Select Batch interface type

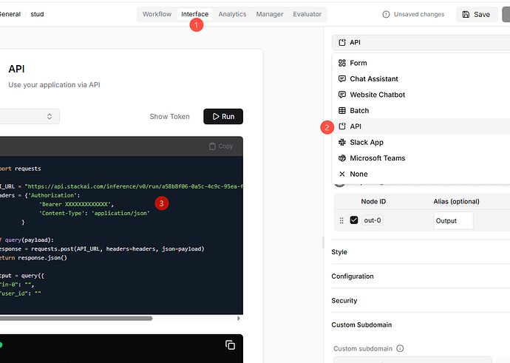tap(421, 111)
